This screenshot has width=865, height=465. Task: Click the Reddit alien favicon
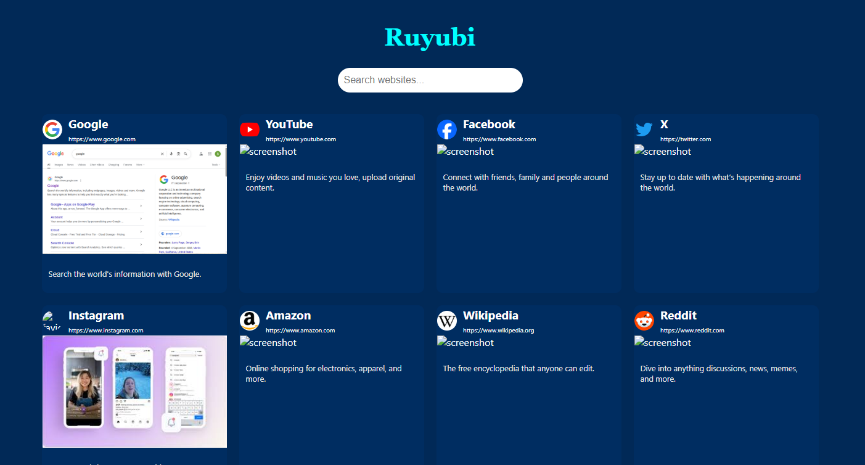[x=644, y=321]
